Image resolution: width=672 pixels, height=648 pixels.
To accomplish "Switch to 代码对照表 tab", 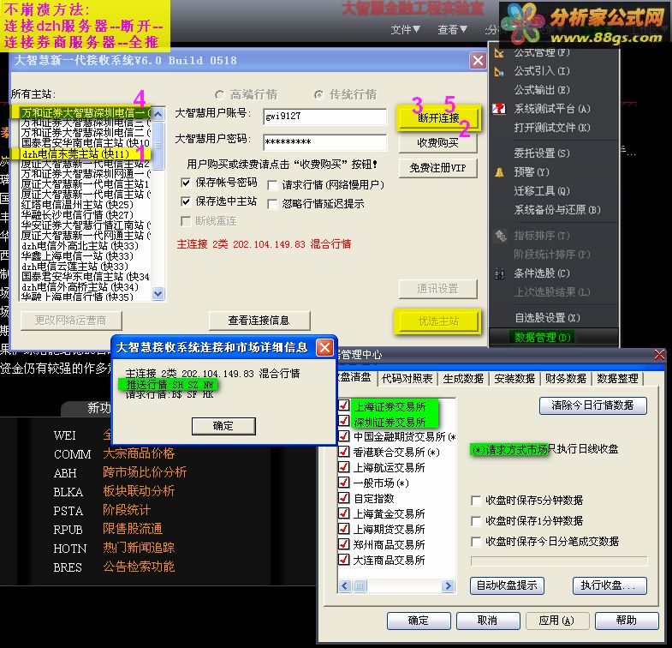I will click(407, 379).
